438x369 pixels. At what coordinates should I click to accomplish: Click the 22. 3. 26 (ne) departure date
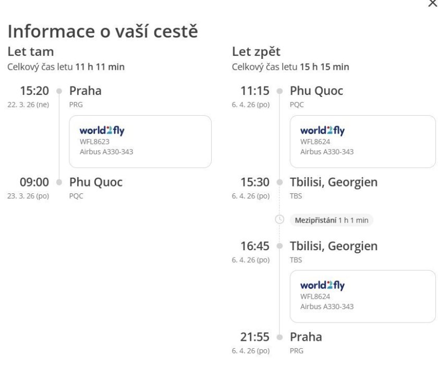(28, 104)
